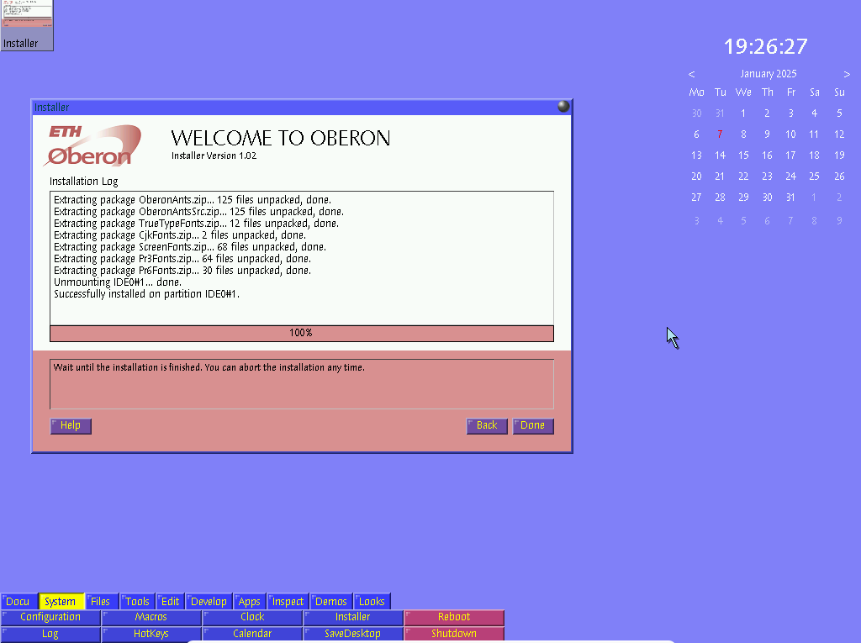Click the ETH Oberon logo
Viewport: 861px width, 643px height.
[93, 145]
